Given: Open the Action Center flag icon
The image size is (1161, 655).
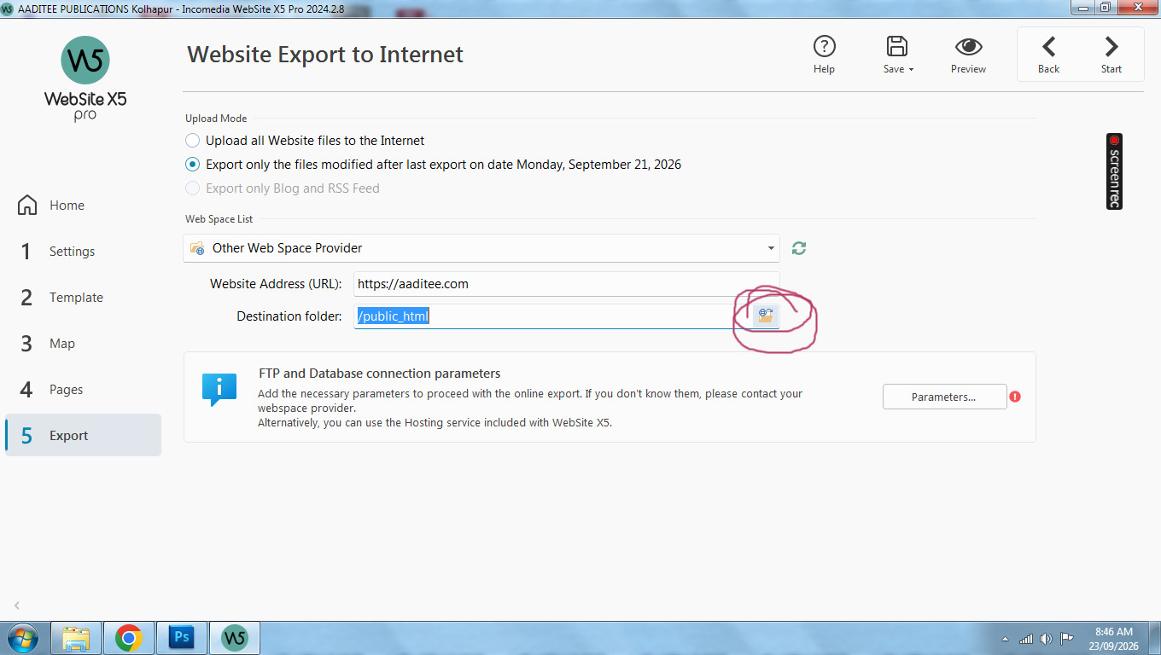Looking at the screenshot, I should click(1067, 639).
